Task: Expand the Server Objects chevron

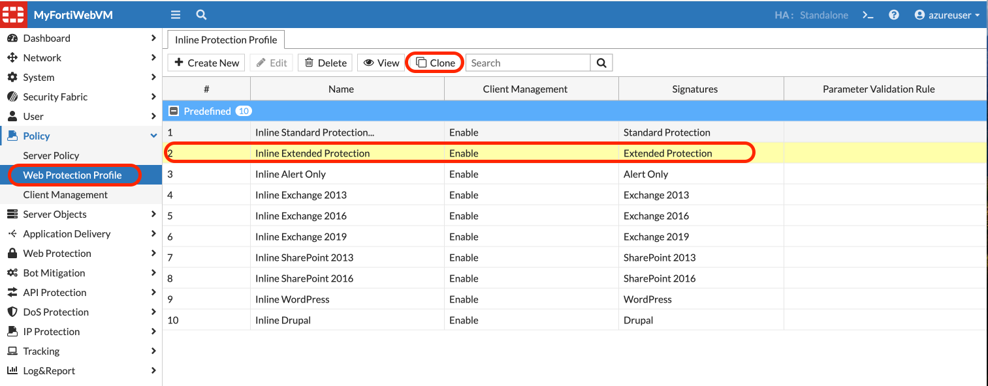Action: [153, 215]
